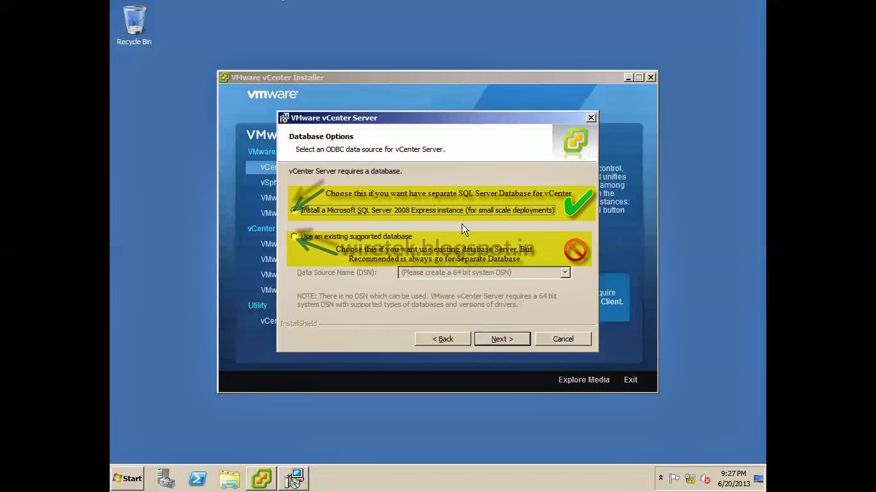Screen dimensions: 876x492
Task: Click the Show Desktop area next to the clock
Action: pyautogui.click(x=758, y=479)
